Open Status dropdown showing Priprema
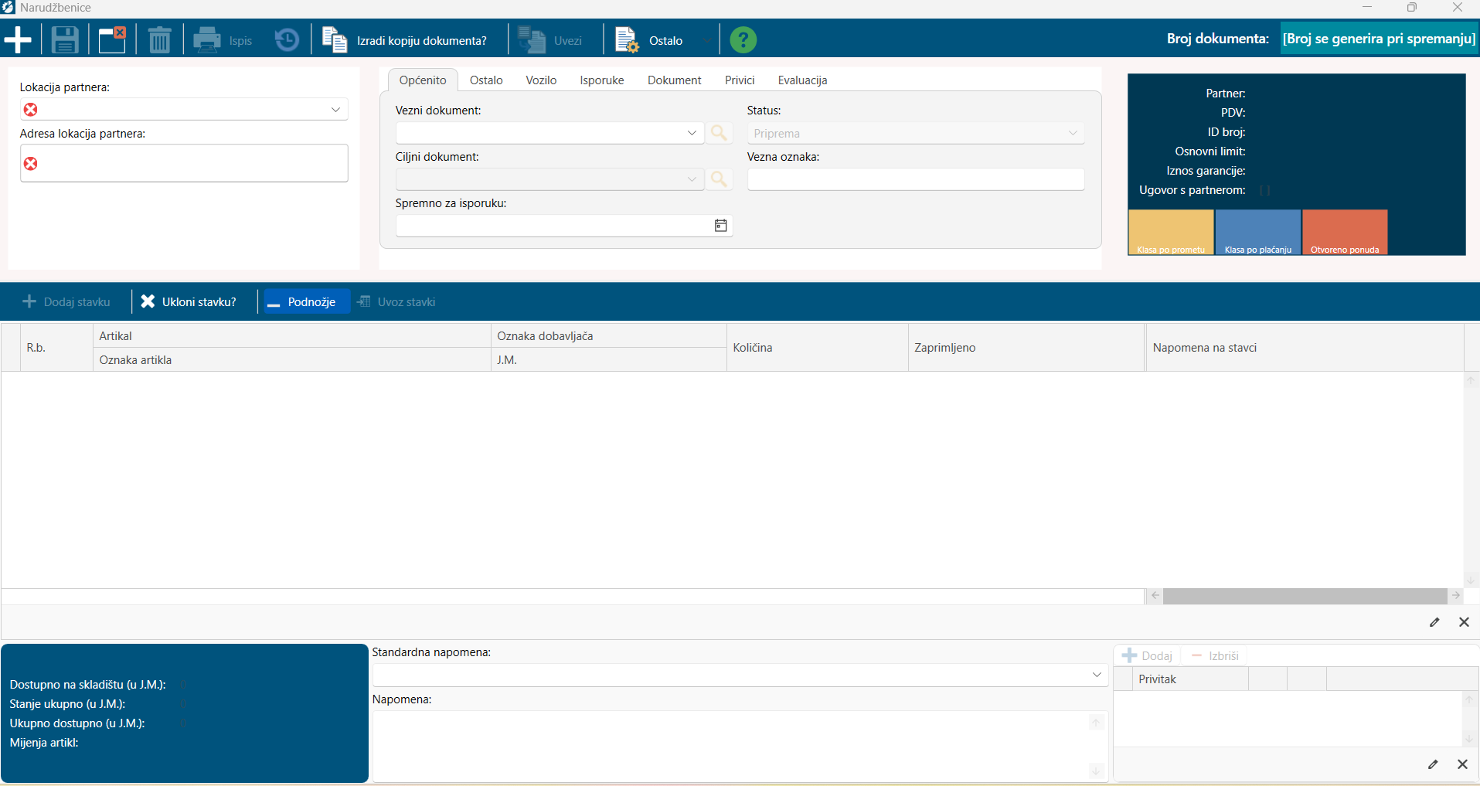 pyautogui.click(x=915, y=133)
